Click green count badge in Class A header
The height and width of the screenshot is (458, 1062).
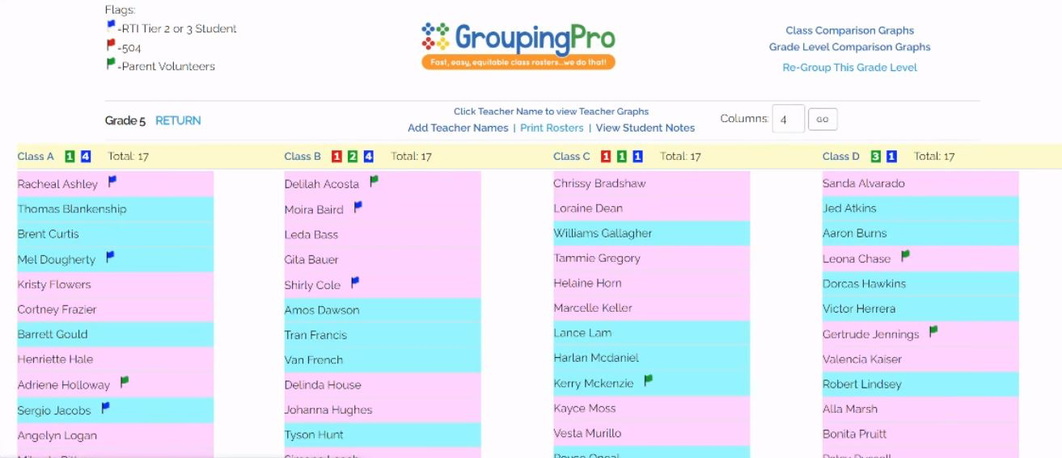[70, 157]
